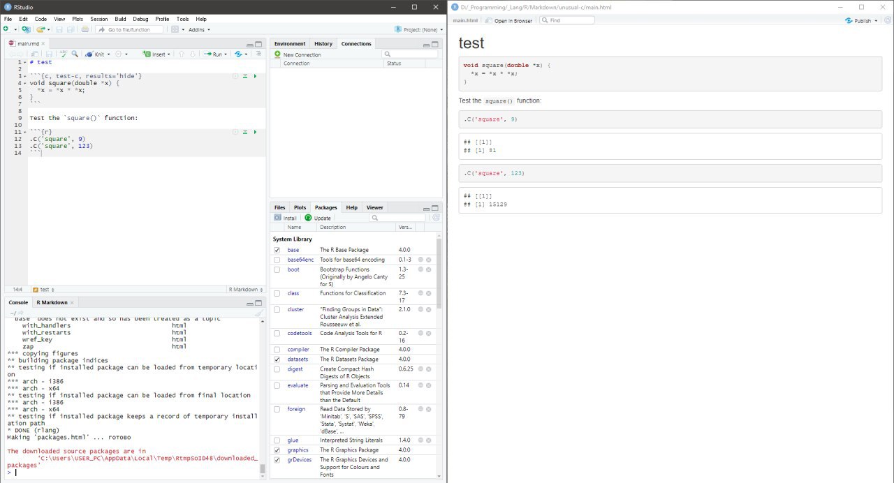Run all chunks above on line 11

pyautogui.click(x=245, y=132)
